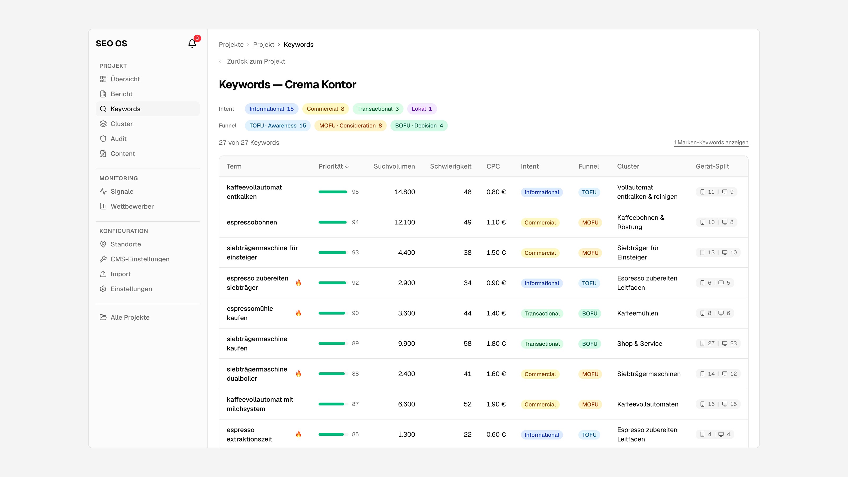Toggle the BOFU · Decision 4 funnel filter
The height and width of the screenshot is (477, 848).
419,126
